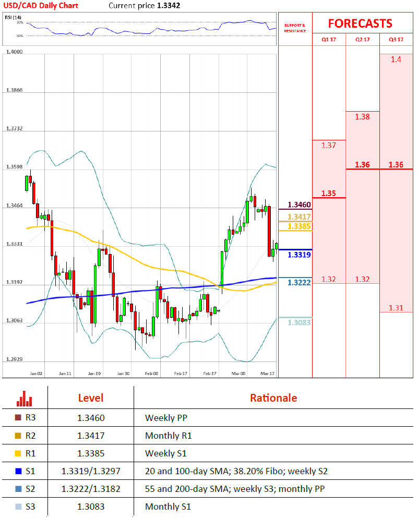Click the 1.3460 resistance level on chart
This screenshot has width=418, height=518.
coord(299,204)
